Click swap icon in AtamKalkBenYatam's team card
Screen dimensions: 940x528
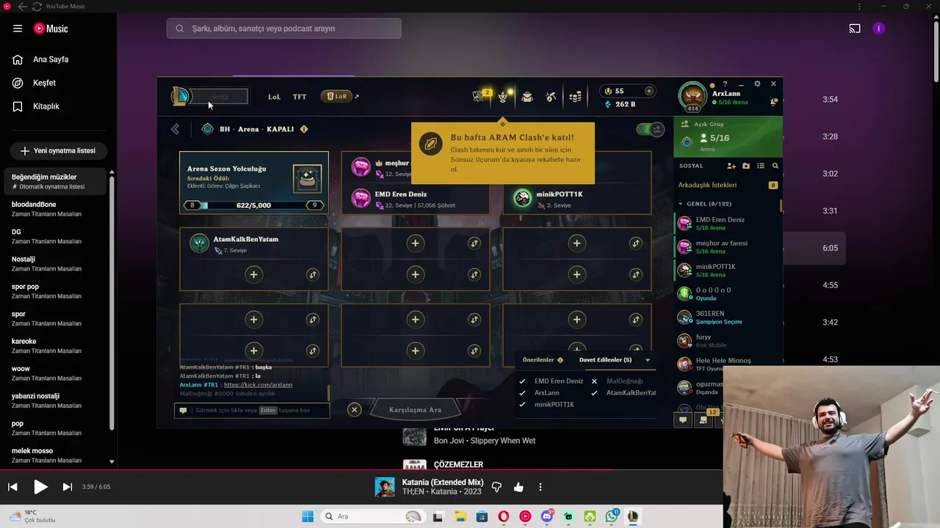[312, 274]
